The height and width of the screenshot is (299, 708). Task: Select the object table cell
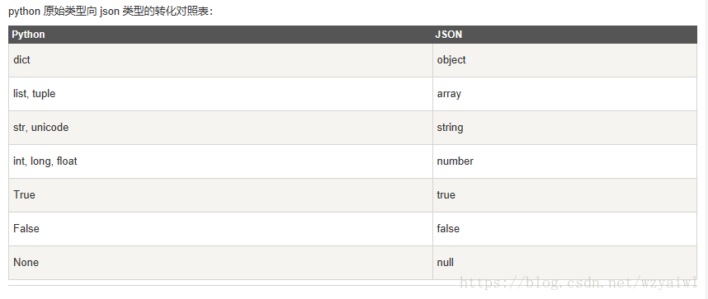[x=564, y=60]
